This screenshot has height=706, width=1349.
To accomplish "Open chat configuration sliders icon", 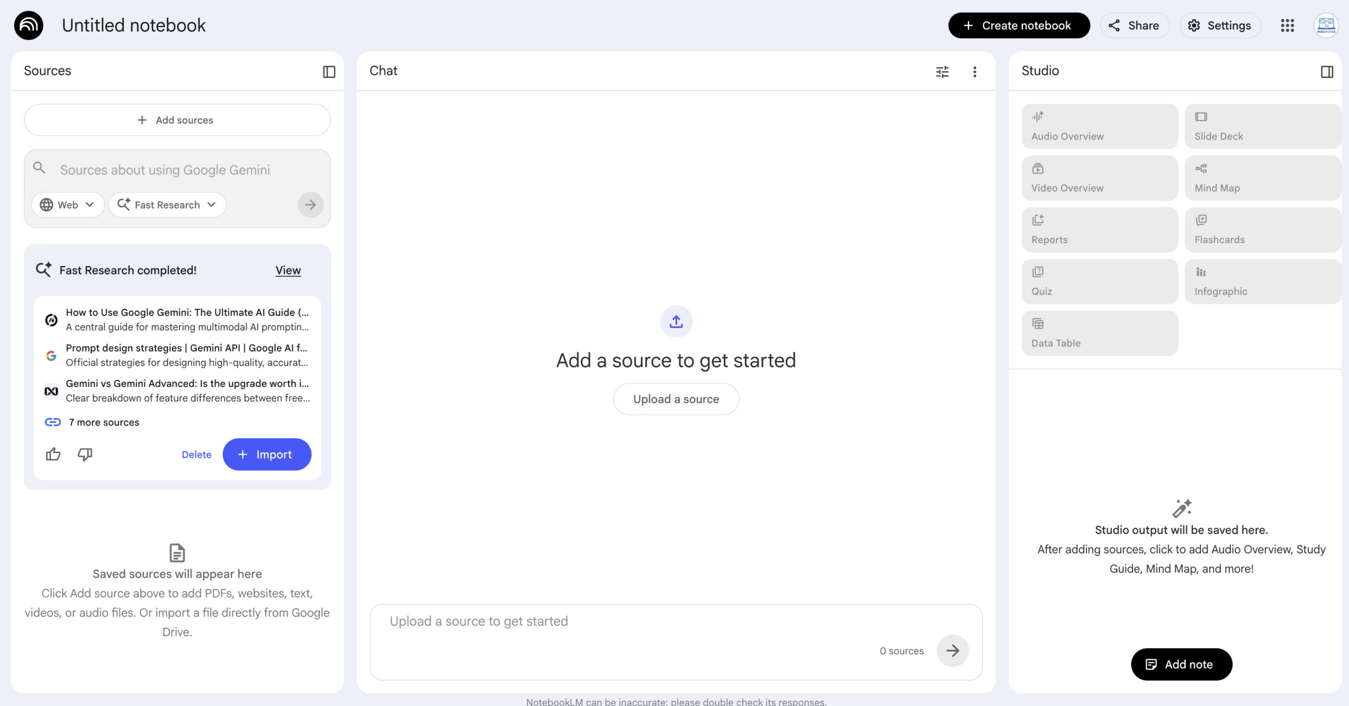I will 942,72.
